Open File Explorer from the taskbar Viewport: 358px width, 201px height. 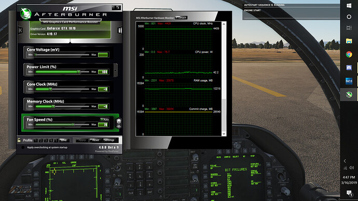349,41
